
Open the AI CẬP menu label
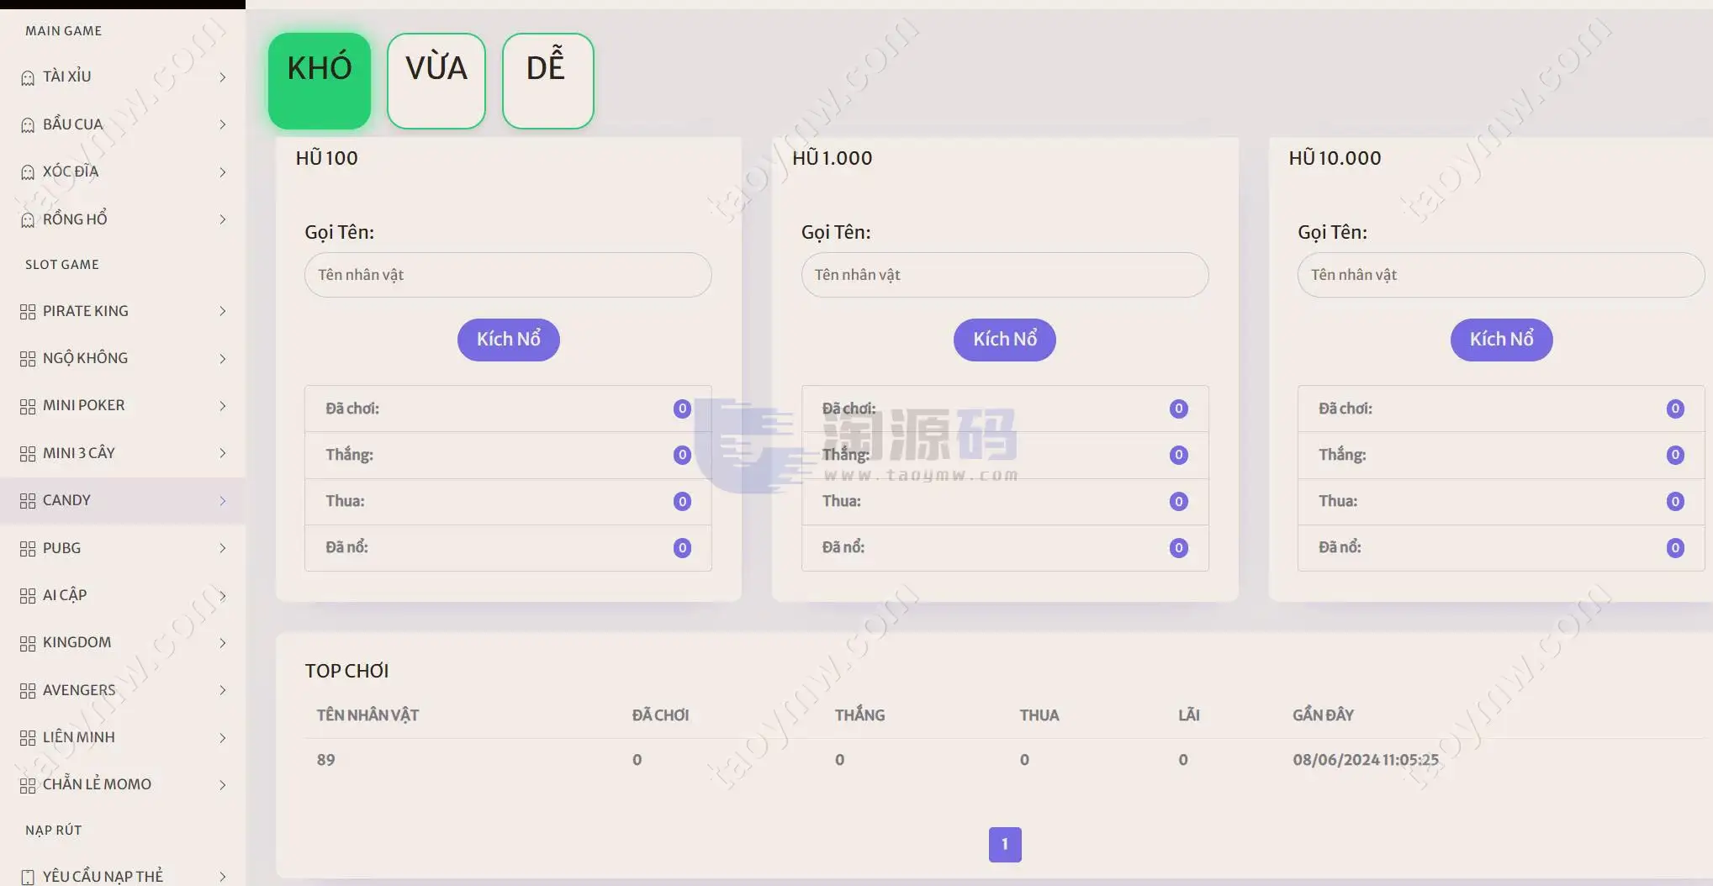click(65, 595)
